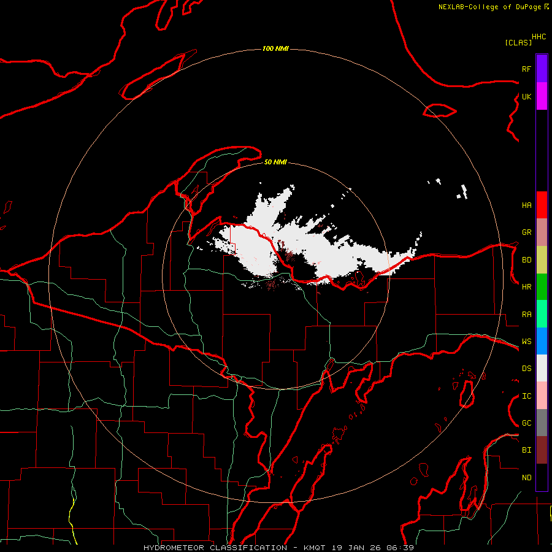Viewport: 552px width, 552px height.
Task: Click the BI dark red legend swatch
Action: [x=542, y=450]
